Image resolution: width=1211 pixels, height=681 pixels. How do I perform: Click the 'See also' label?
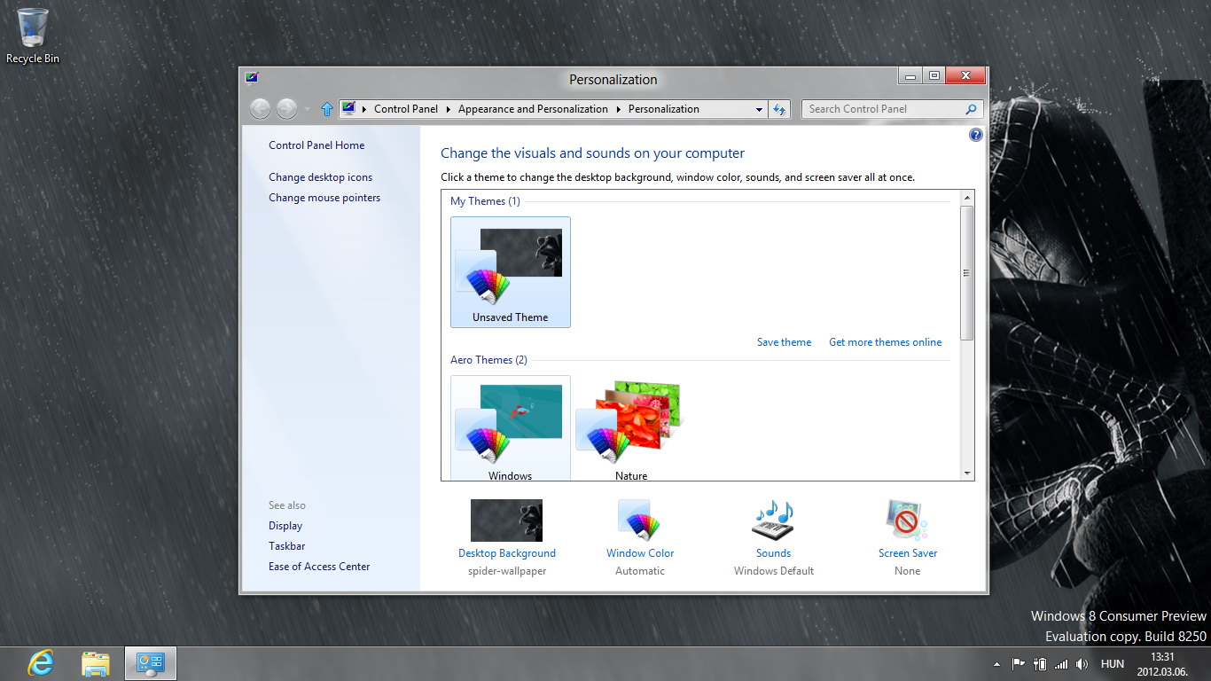pos(287,505)
